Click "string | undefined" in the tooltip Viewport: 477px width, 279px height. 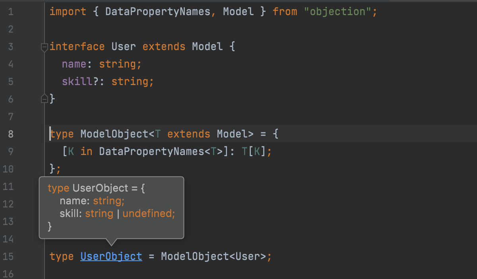click(130, 213)
